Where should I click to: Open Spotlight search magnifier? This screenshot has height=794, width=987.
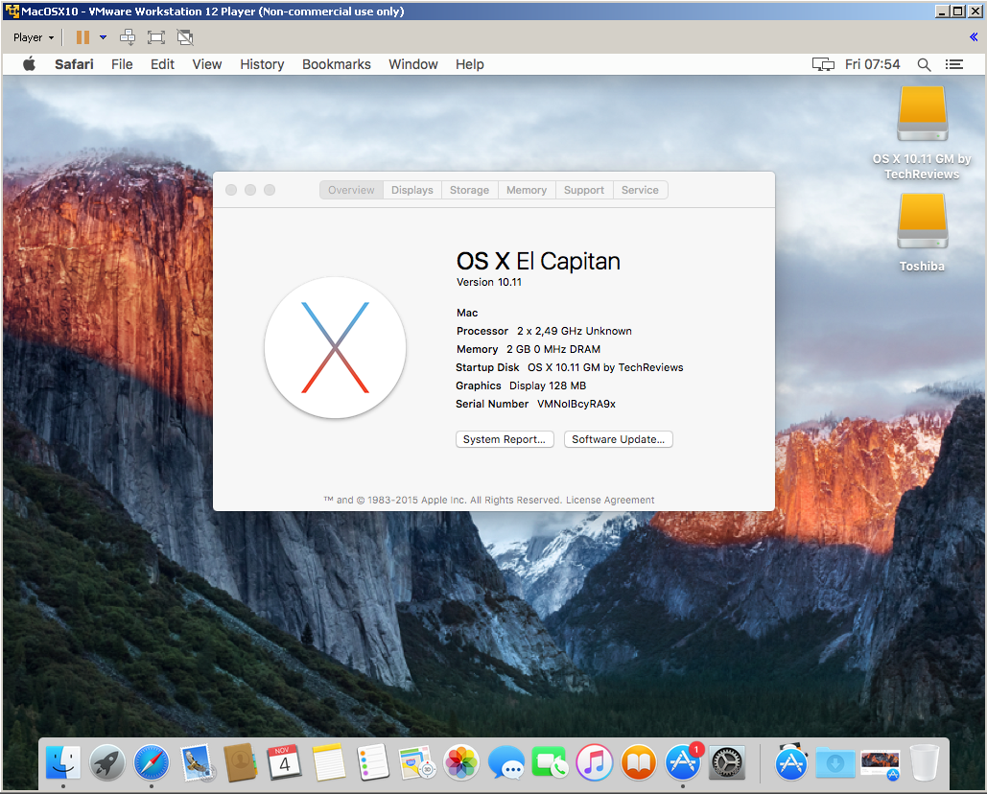point(924,64)
